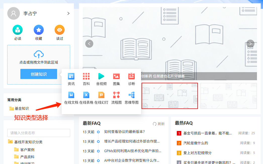This screenshot has height=164, width=263.
Task: Open FAQ GPMs如何利用AI技术优化用户体验
Action: pos(133,151)
